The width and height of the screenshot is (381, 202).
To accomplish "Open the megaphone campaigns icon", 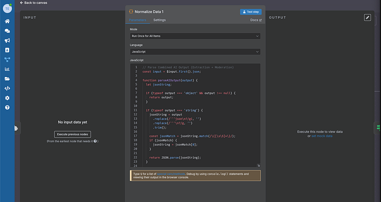I will pos(7,40).
